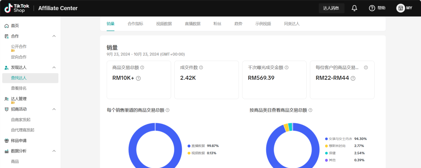
Task: Click the 达人管理 sidebar icon
Action: (x=7, y=99)
